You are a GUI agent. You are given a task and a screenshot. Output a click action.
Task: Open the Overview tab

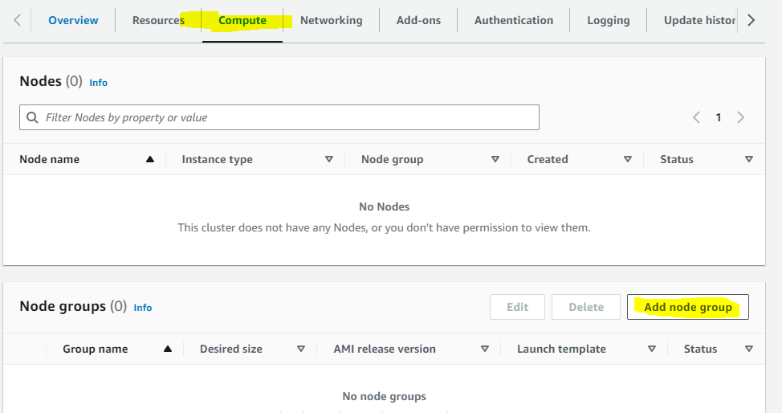73,20
